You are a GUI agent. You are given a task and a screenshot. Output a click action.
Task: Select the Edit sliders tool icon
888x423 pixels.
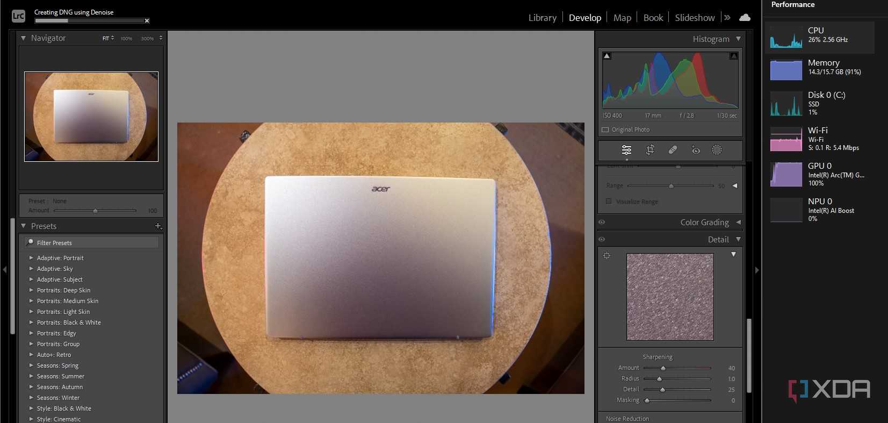coord(626,150)
